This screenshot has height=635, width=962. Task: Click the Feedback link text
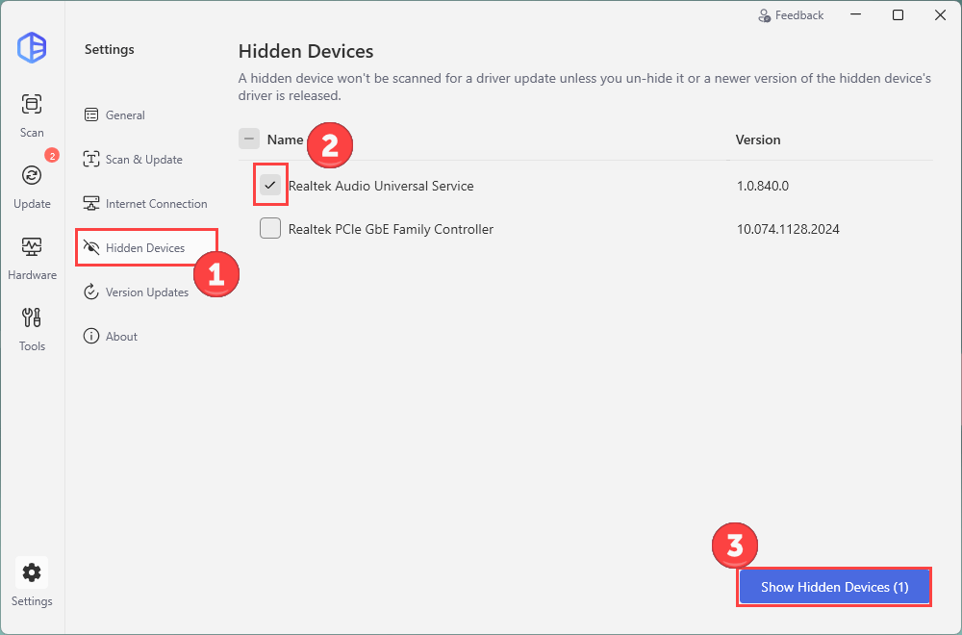coord(799,15)
